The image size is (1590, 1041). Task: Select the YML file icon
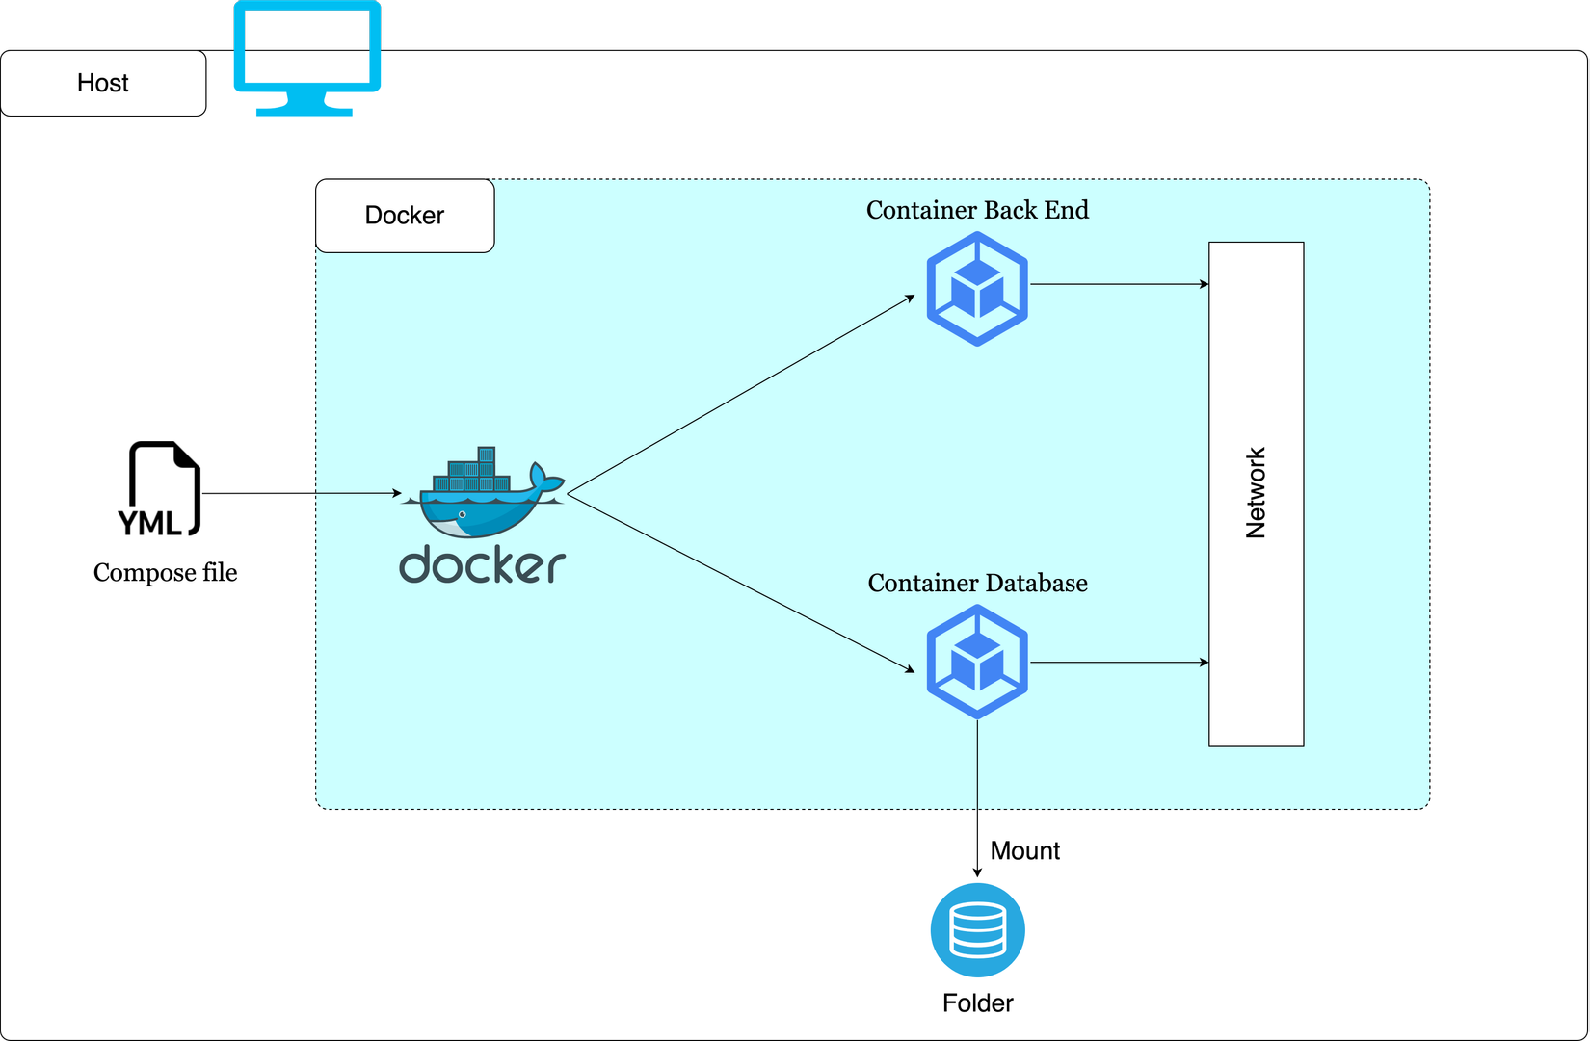click(159, 488)
